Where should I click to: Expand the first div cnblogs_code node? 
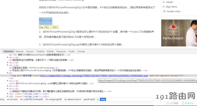click(8, 94)
